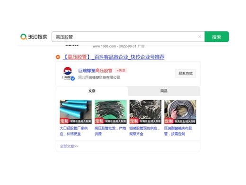Open article 铠装胶管现货供应,规格齐全
The height and width of the screenshot is (185, 246).
click(145, 131)
